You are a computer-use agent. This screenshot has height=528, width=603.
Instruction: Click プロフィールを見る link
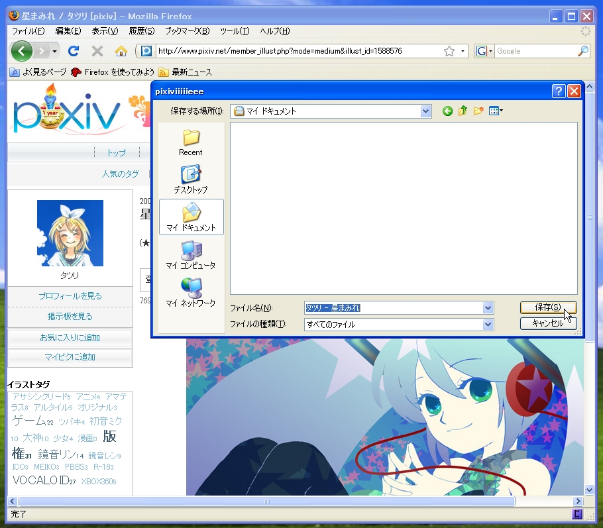click(x=70, y=296)
